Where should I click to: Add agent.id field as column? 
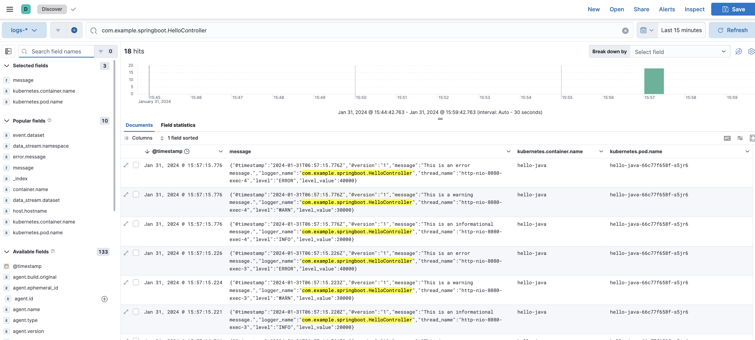point(104,299)
